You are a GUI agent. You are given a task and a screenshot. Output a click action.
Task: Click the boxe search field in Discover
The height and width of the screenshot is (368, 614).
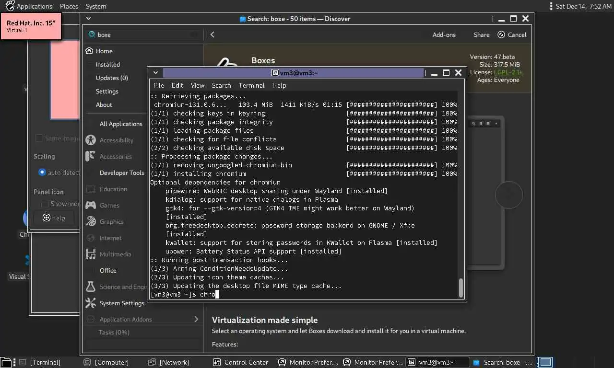coord(143,34)
